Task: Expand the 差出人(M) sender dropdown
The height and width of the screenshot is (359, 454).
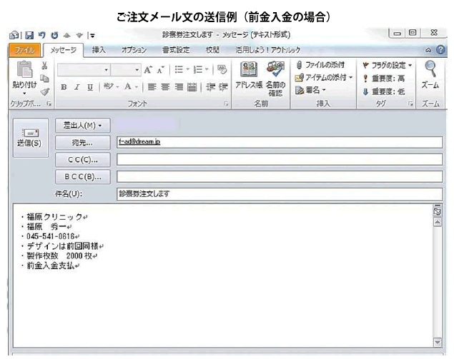Action: (x=83, y=126)
